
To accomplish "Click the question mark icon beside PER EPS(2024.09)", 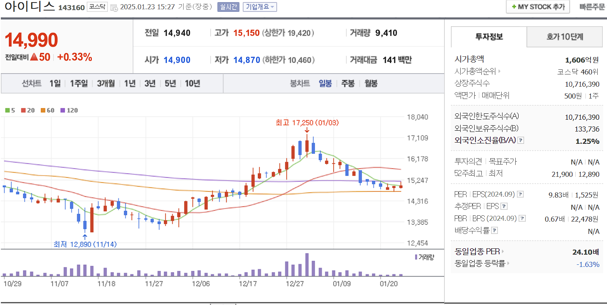I will [519, 194].
